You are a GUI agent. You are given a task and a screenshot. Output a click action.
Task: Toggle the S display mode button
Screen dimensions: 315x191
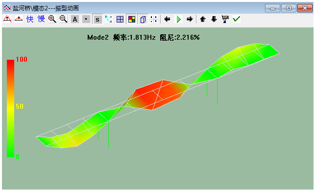coord(97,19)
